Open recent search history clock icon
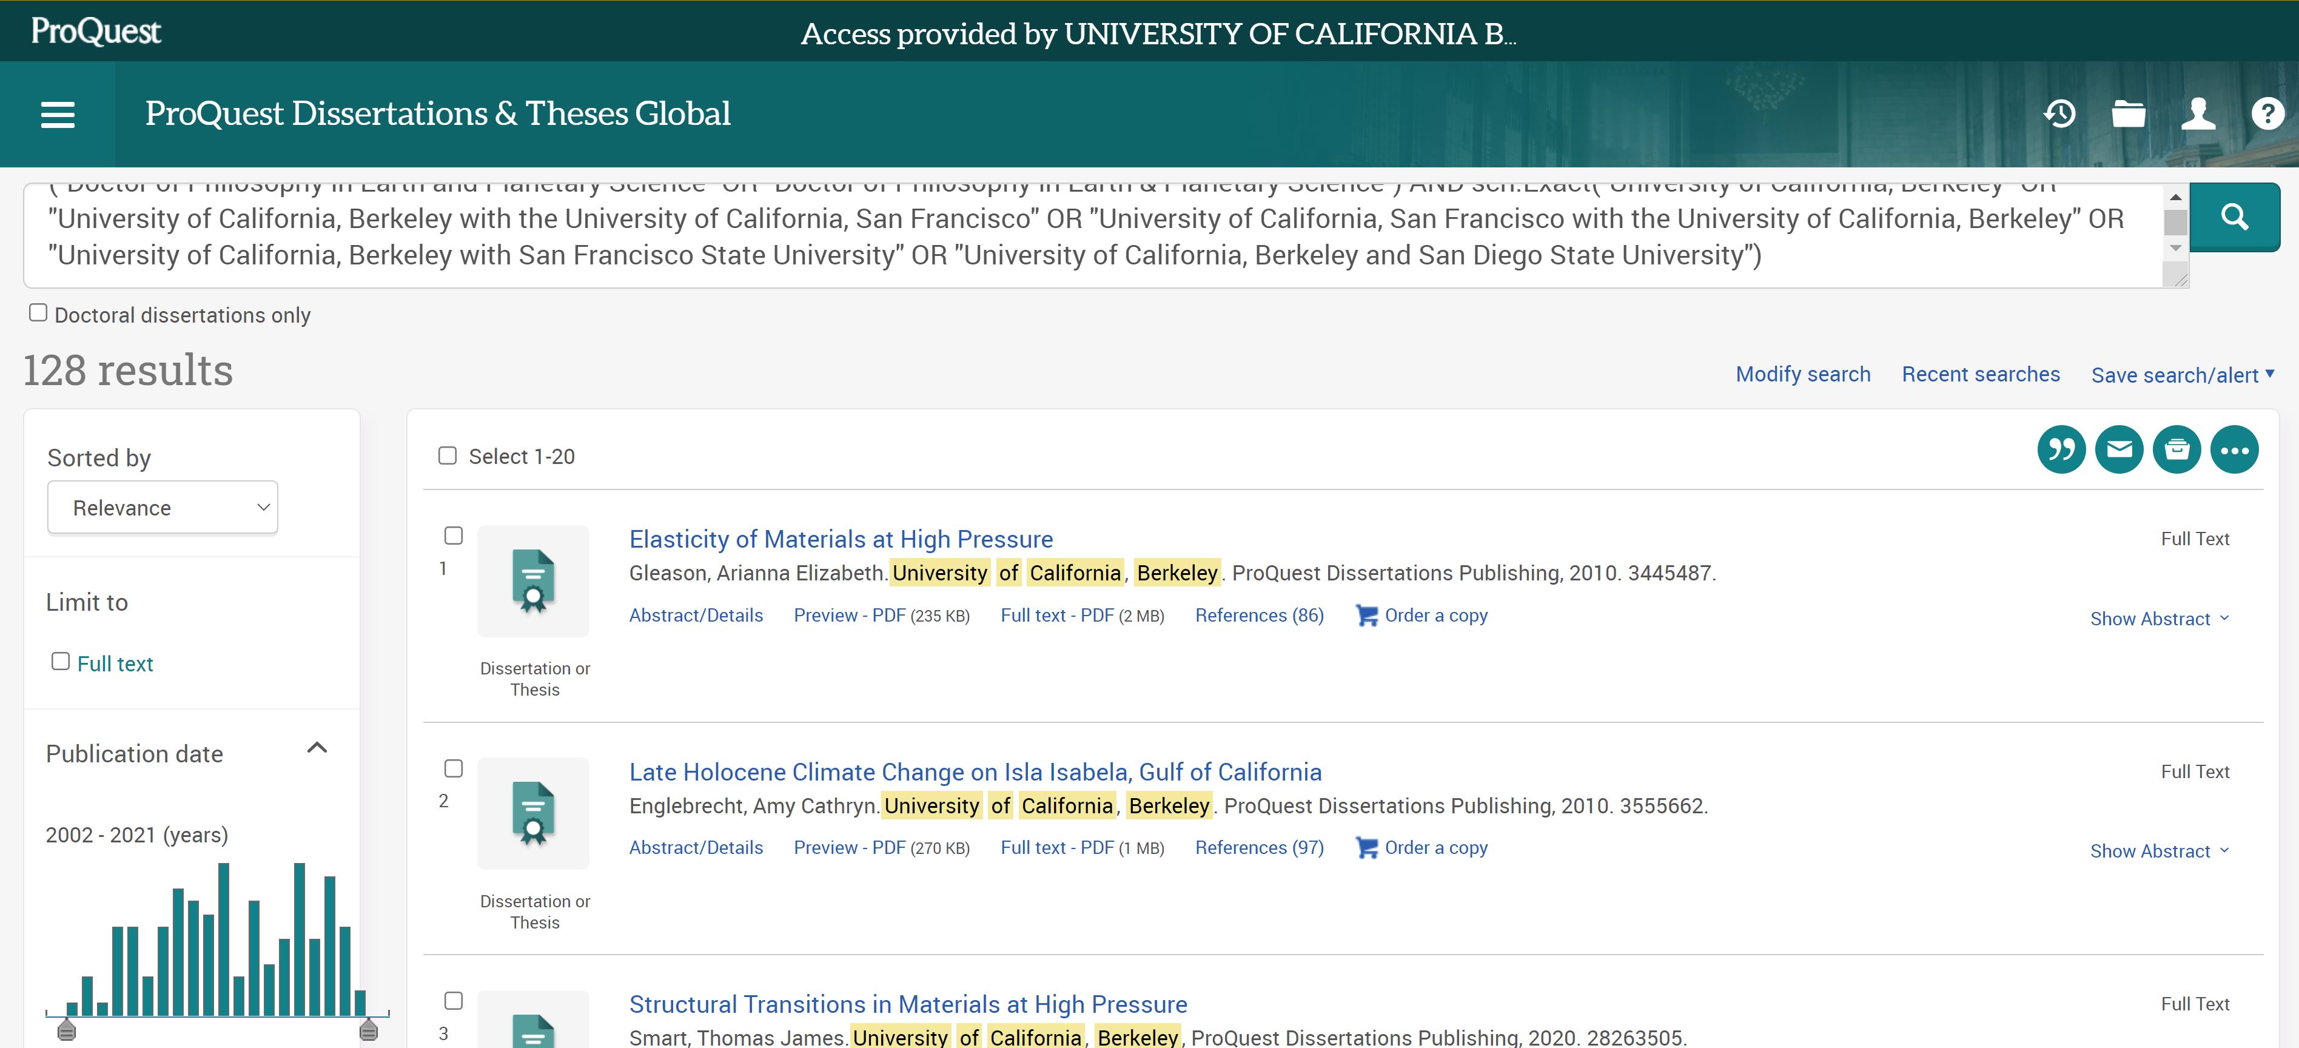The image size is (2299, 1048). click(2060, 113)
